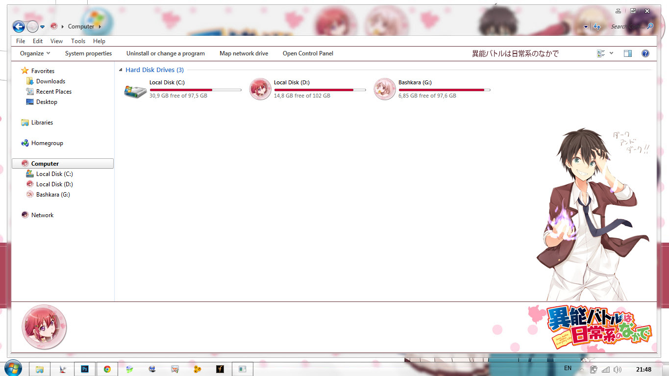The image size is (669, 376).
Task: Open the Edit menu
Action: pos(38,41)
